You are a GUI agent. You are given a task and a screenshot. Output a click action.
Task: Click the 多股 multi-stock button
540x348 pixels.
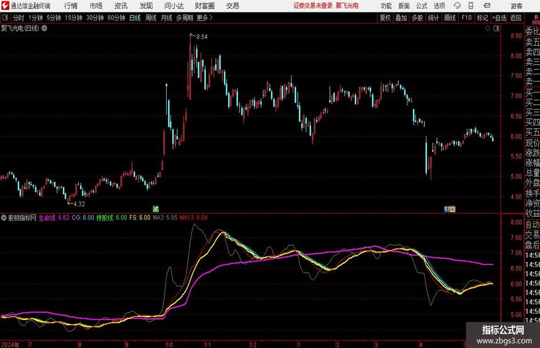pyautogui.click(x=417, y=18)
